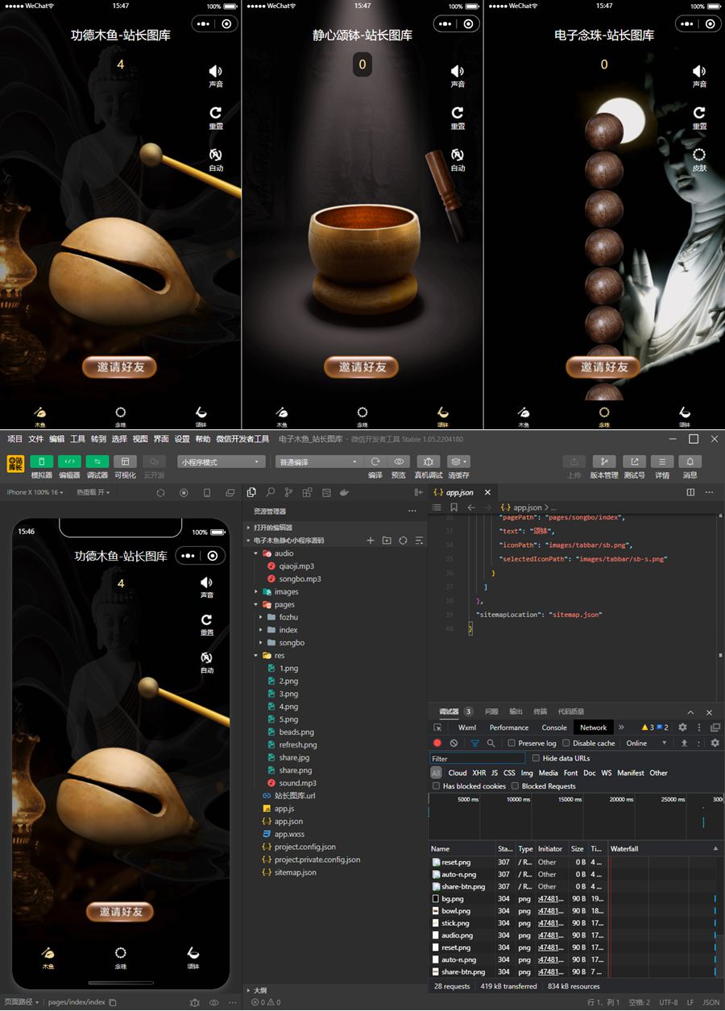This screenshot has width=725, height=1011.
Task: Tick the Hide data URLs checkbox
Action: [x=536, y=758]
